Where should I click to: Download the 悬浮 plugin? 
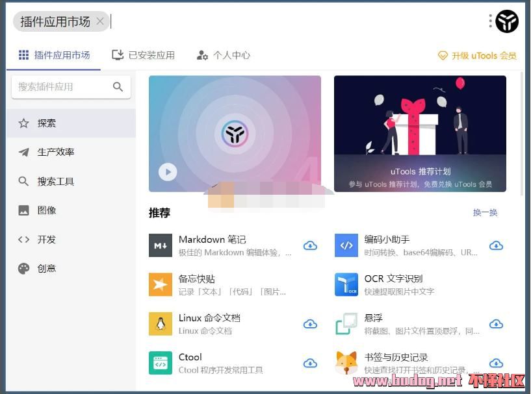[x=496, y=324]
